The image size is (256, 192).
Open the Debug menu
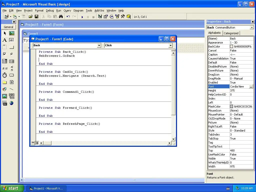pyautogui.click(x=50, y=10)
